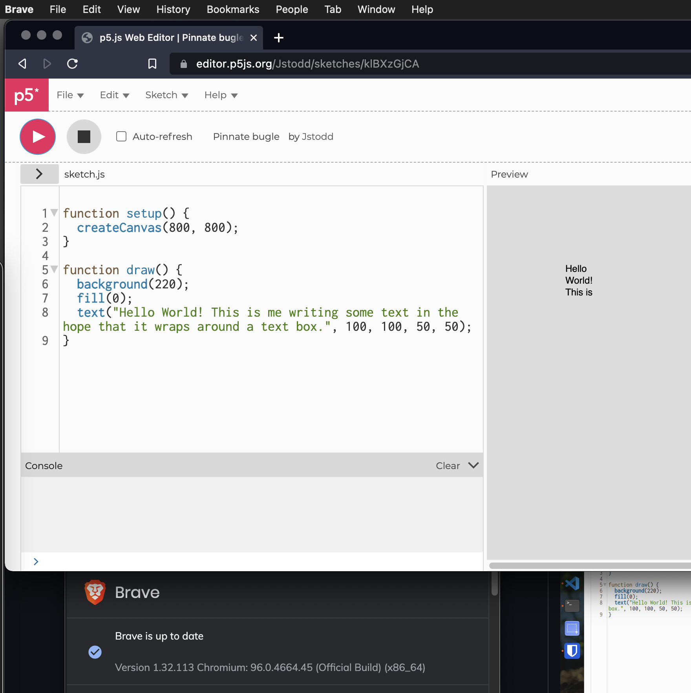Navigate back with the browser arrow
Viewport: 691px width, 693px height.
[x=22, y=64]
